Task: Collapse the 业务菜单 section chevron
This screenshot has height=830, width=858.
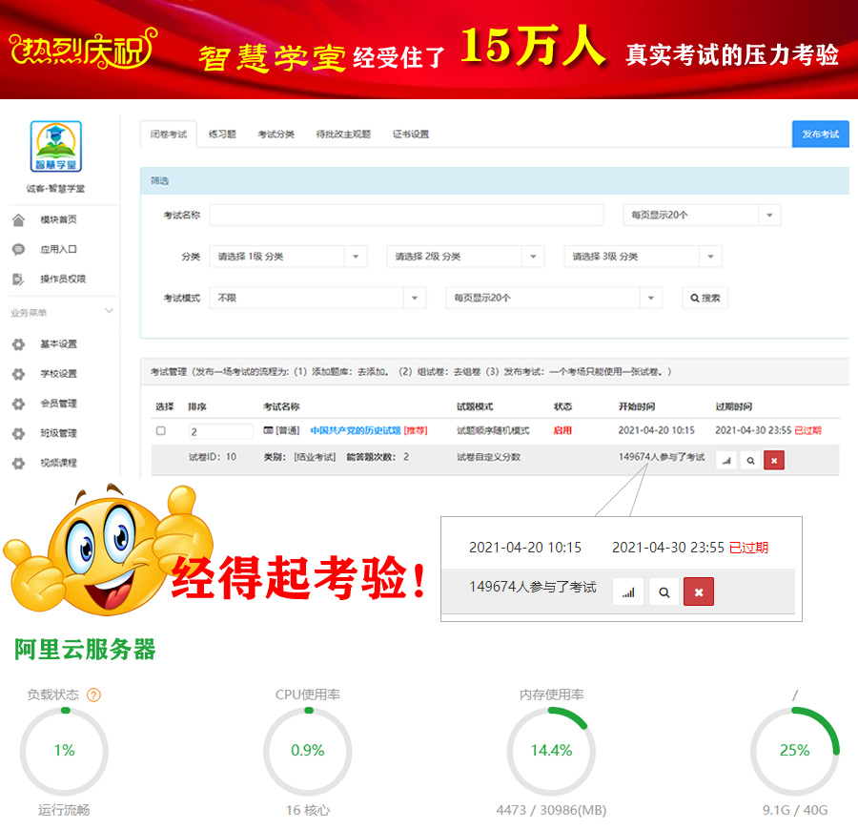Action: 109,311
